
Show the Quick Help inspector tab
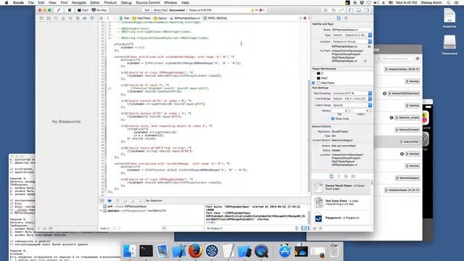[x=346, y=18]
